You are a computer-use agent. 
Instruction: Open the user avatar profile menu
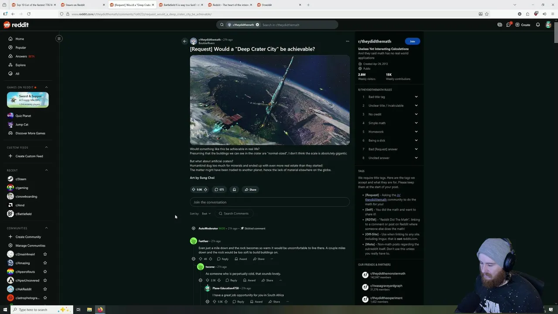(x=548, y=25)
